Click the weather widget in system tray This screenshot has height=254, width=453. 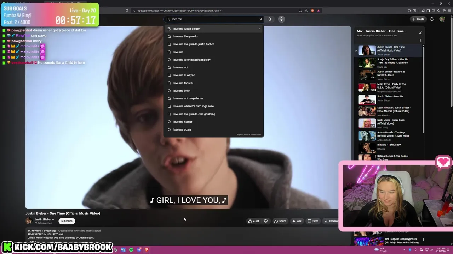(380, 250)
